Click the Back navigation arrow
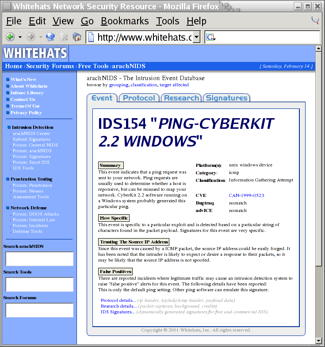The width and height of the screenshot is (325, 347). pyautogui.click(x=10, y=37)
